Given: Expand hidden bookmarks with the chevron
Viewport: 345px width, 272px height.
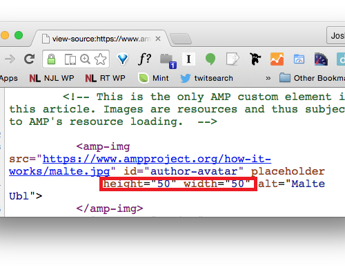Looking at the screenshot, I should click(268, 79).
